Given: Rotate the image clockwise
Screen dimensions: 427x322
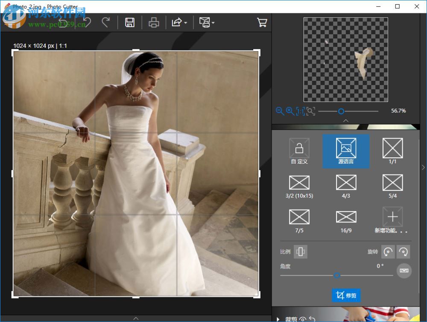Looking at the screenshot, I should point(404,252).
